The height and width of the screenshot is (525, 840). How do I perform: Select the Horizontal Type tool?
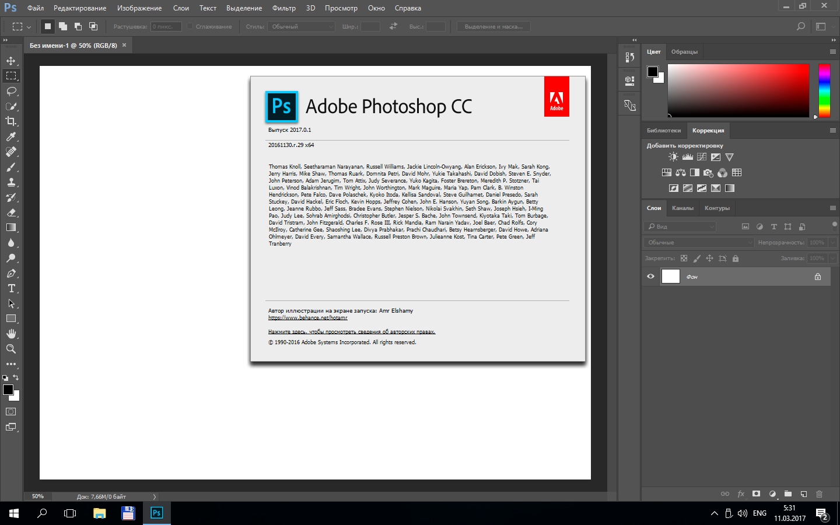click(11, 288)
